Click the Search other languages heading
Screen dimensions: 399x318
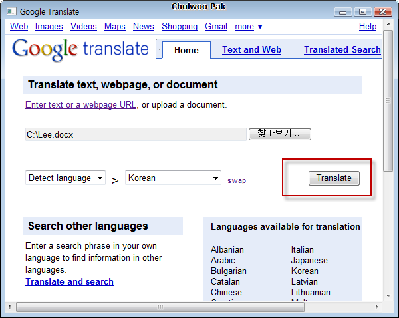click(x=88, y=226)
